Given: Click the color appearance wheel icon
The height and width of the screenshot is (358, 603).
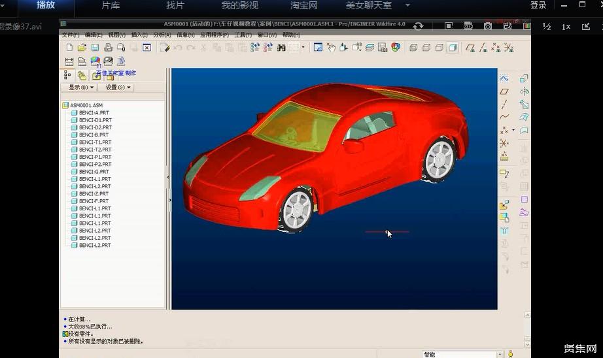Looking at the screenshot, I should (x=396, y=48).
